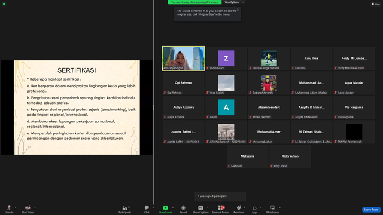Expand share options arrow next to Share Screen

(x=173, y=208)
